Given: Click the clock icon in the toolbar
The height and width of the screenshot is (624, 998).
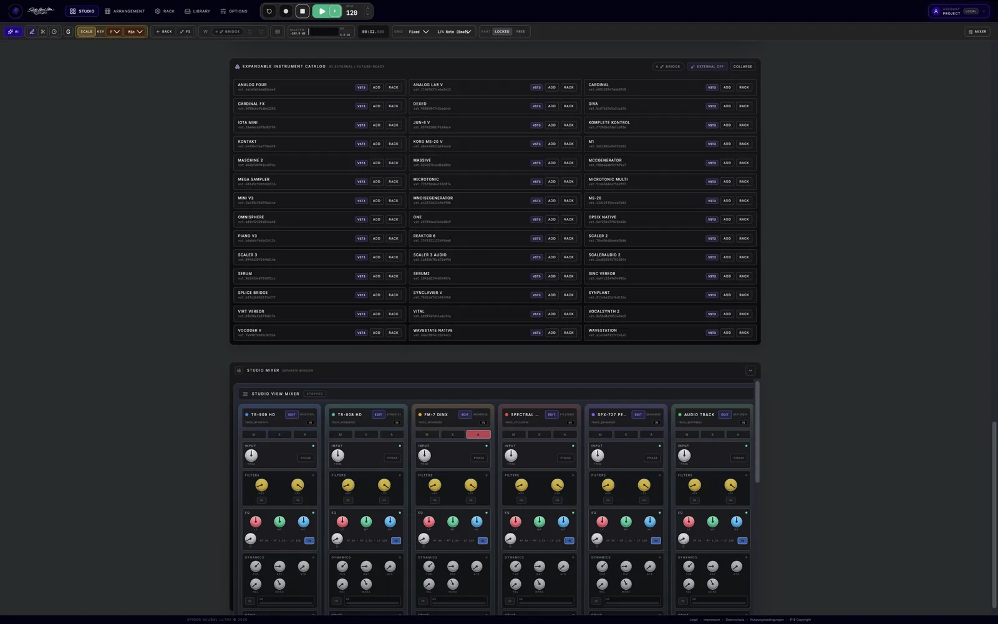Looking at the screenshot, I should (x=54, y=31).
